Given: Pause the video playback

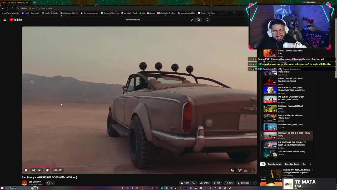Looking at the screenshot, I should tap(26, 170).
